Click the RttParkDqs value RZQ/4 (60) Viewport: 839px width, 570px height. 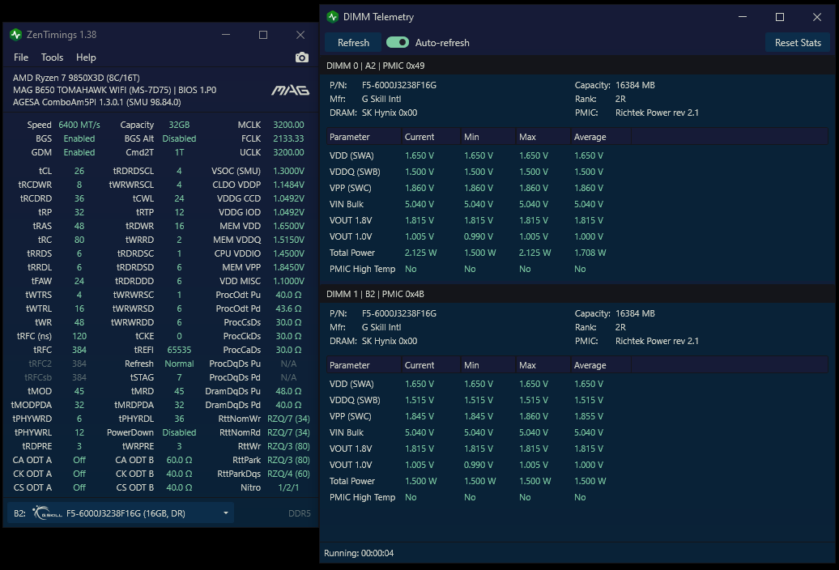[x=288, y=474]
